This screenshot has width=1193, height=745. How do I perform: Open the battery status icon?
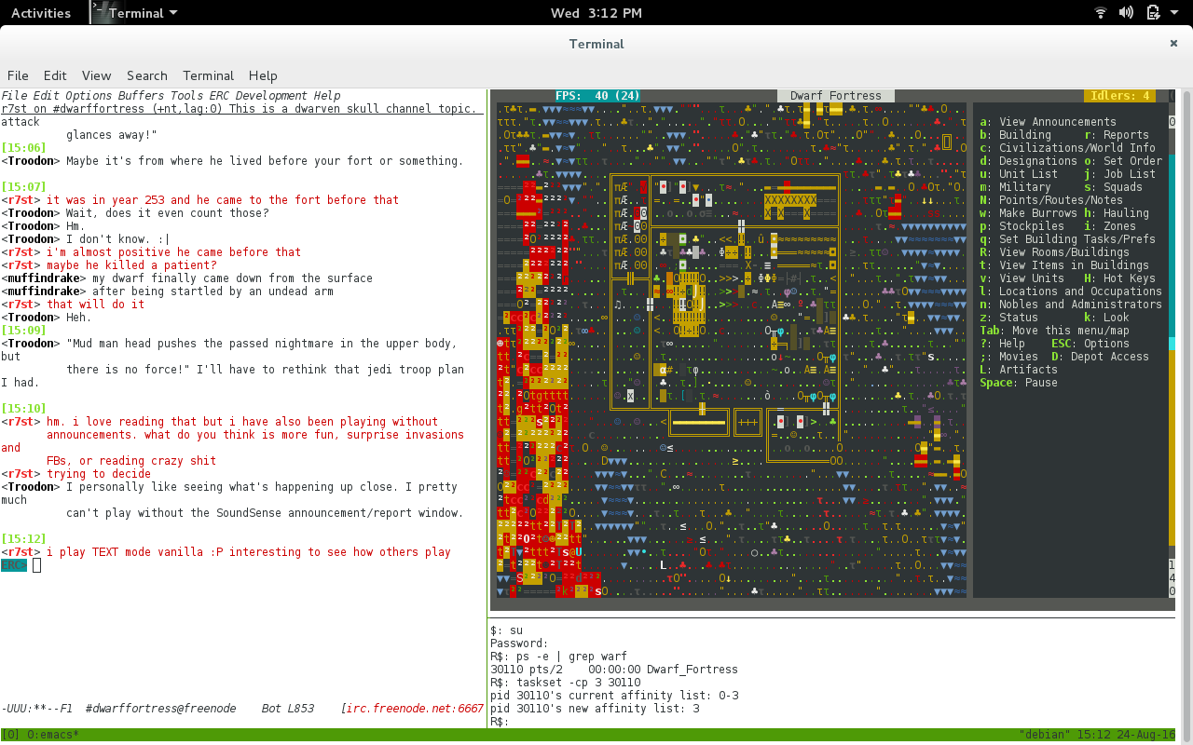point(1152,13)
